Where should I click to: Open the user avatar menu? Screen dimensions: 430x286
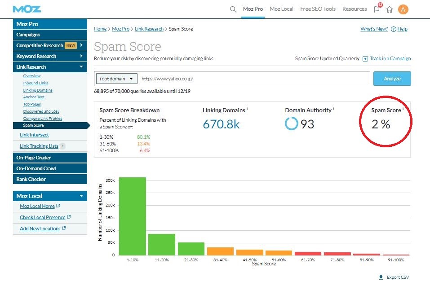tap(403, 9)
